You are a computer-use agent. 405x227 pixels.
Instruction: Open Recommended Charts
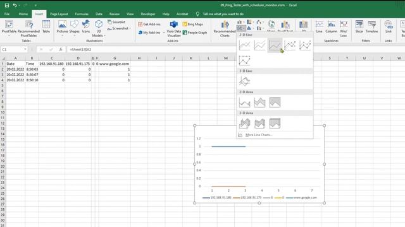pos(225,29)
